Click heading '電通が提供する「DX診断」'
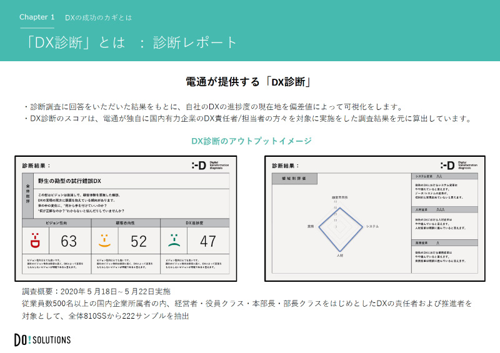This screenshot has width=500, height=353. click(x=249, y=82)
